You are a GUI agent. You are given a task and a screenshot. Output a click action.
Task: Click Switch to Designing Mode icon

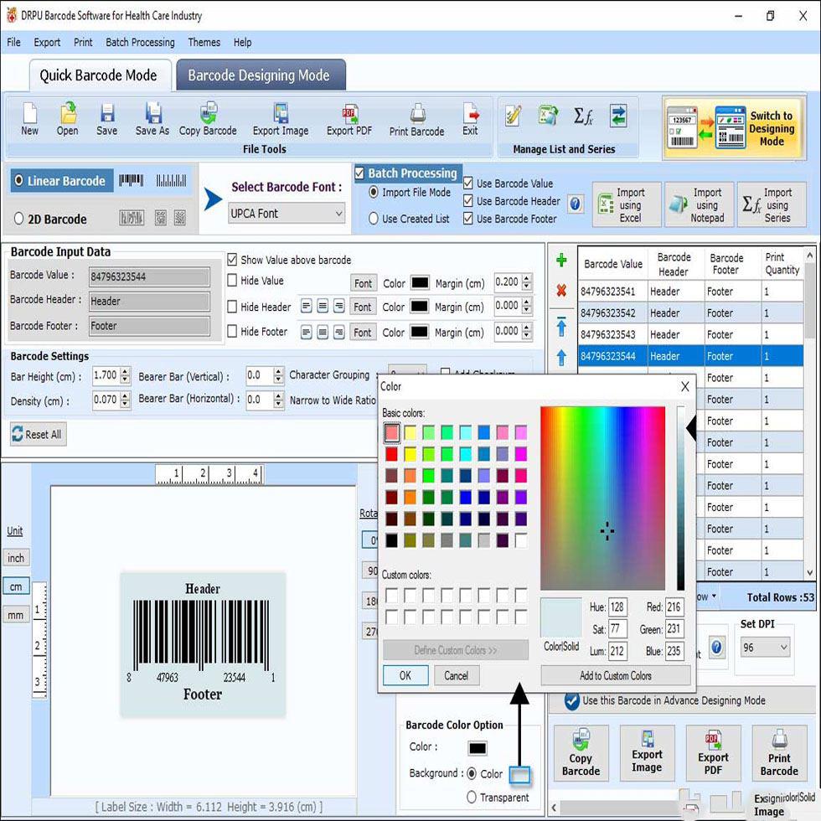[728, 128]
